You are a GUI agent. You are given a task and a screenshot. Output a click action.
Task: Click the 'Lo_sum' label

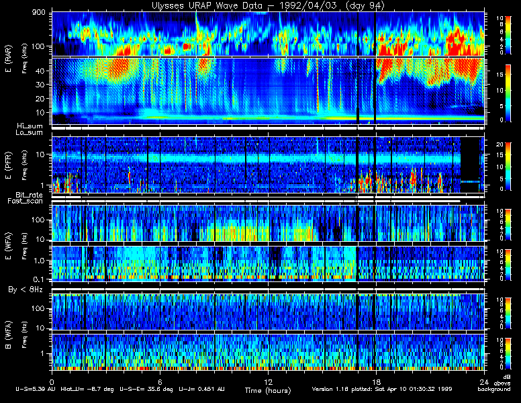pos(30,133)
